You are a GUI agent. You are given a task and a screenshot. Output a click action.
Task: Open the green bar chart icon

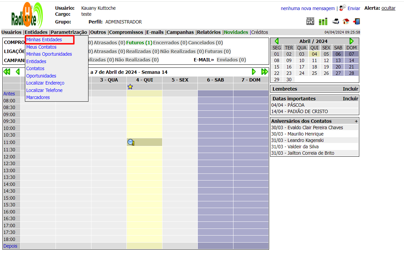[323, 21]
